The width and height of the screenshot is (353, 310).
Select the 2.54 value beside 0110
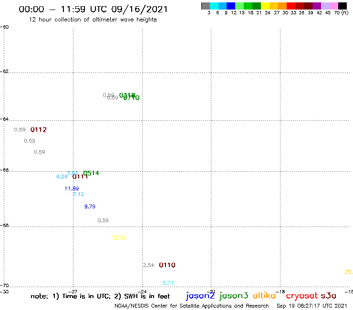click(x=148, y=265)
